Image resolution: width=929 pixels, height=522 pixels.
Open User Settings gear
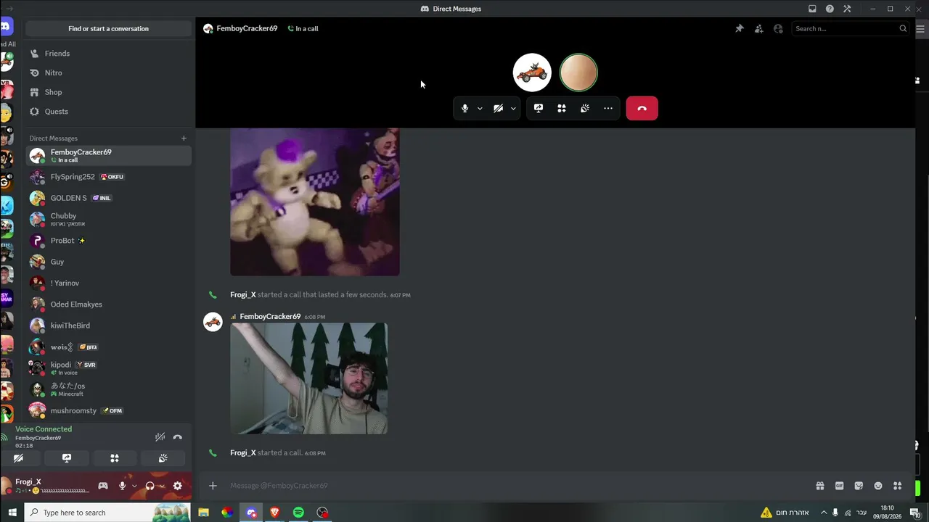pos(177,486)
